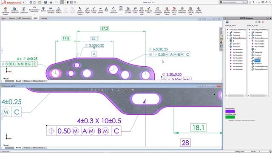Select the Surface Finish tool
272x153 pixels.
pyautogui.click(x=94, y=10)
